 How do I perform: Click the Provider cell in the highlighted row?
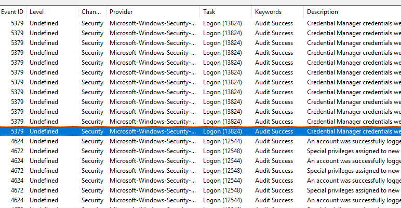[x=153, y=131]
